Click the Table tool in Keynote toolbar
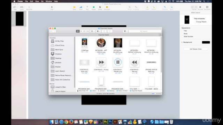 point(74,8)
